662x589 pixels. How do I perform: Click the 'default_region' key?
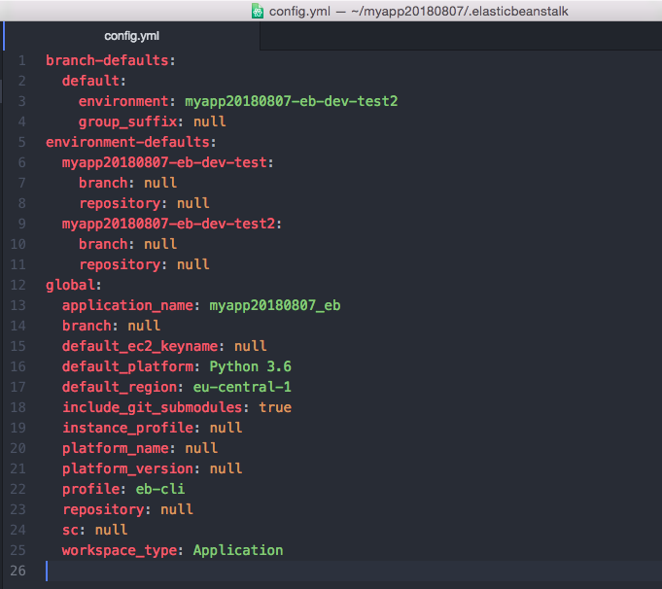coord(120,387)
